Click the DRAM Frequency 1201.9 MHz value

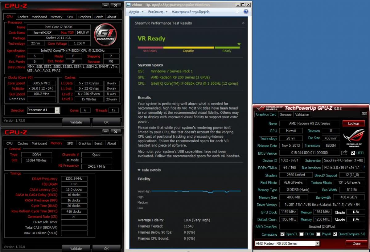(x=74, y=179)
